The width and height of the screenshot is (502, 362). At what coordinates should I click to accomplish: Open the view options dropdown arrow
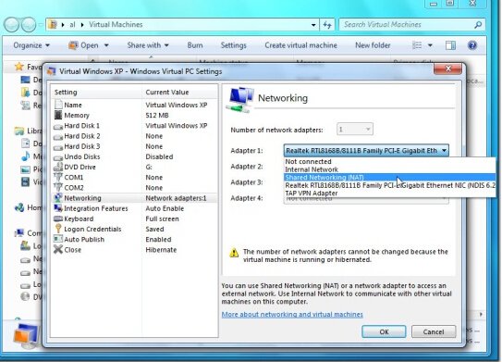[430, 45]
